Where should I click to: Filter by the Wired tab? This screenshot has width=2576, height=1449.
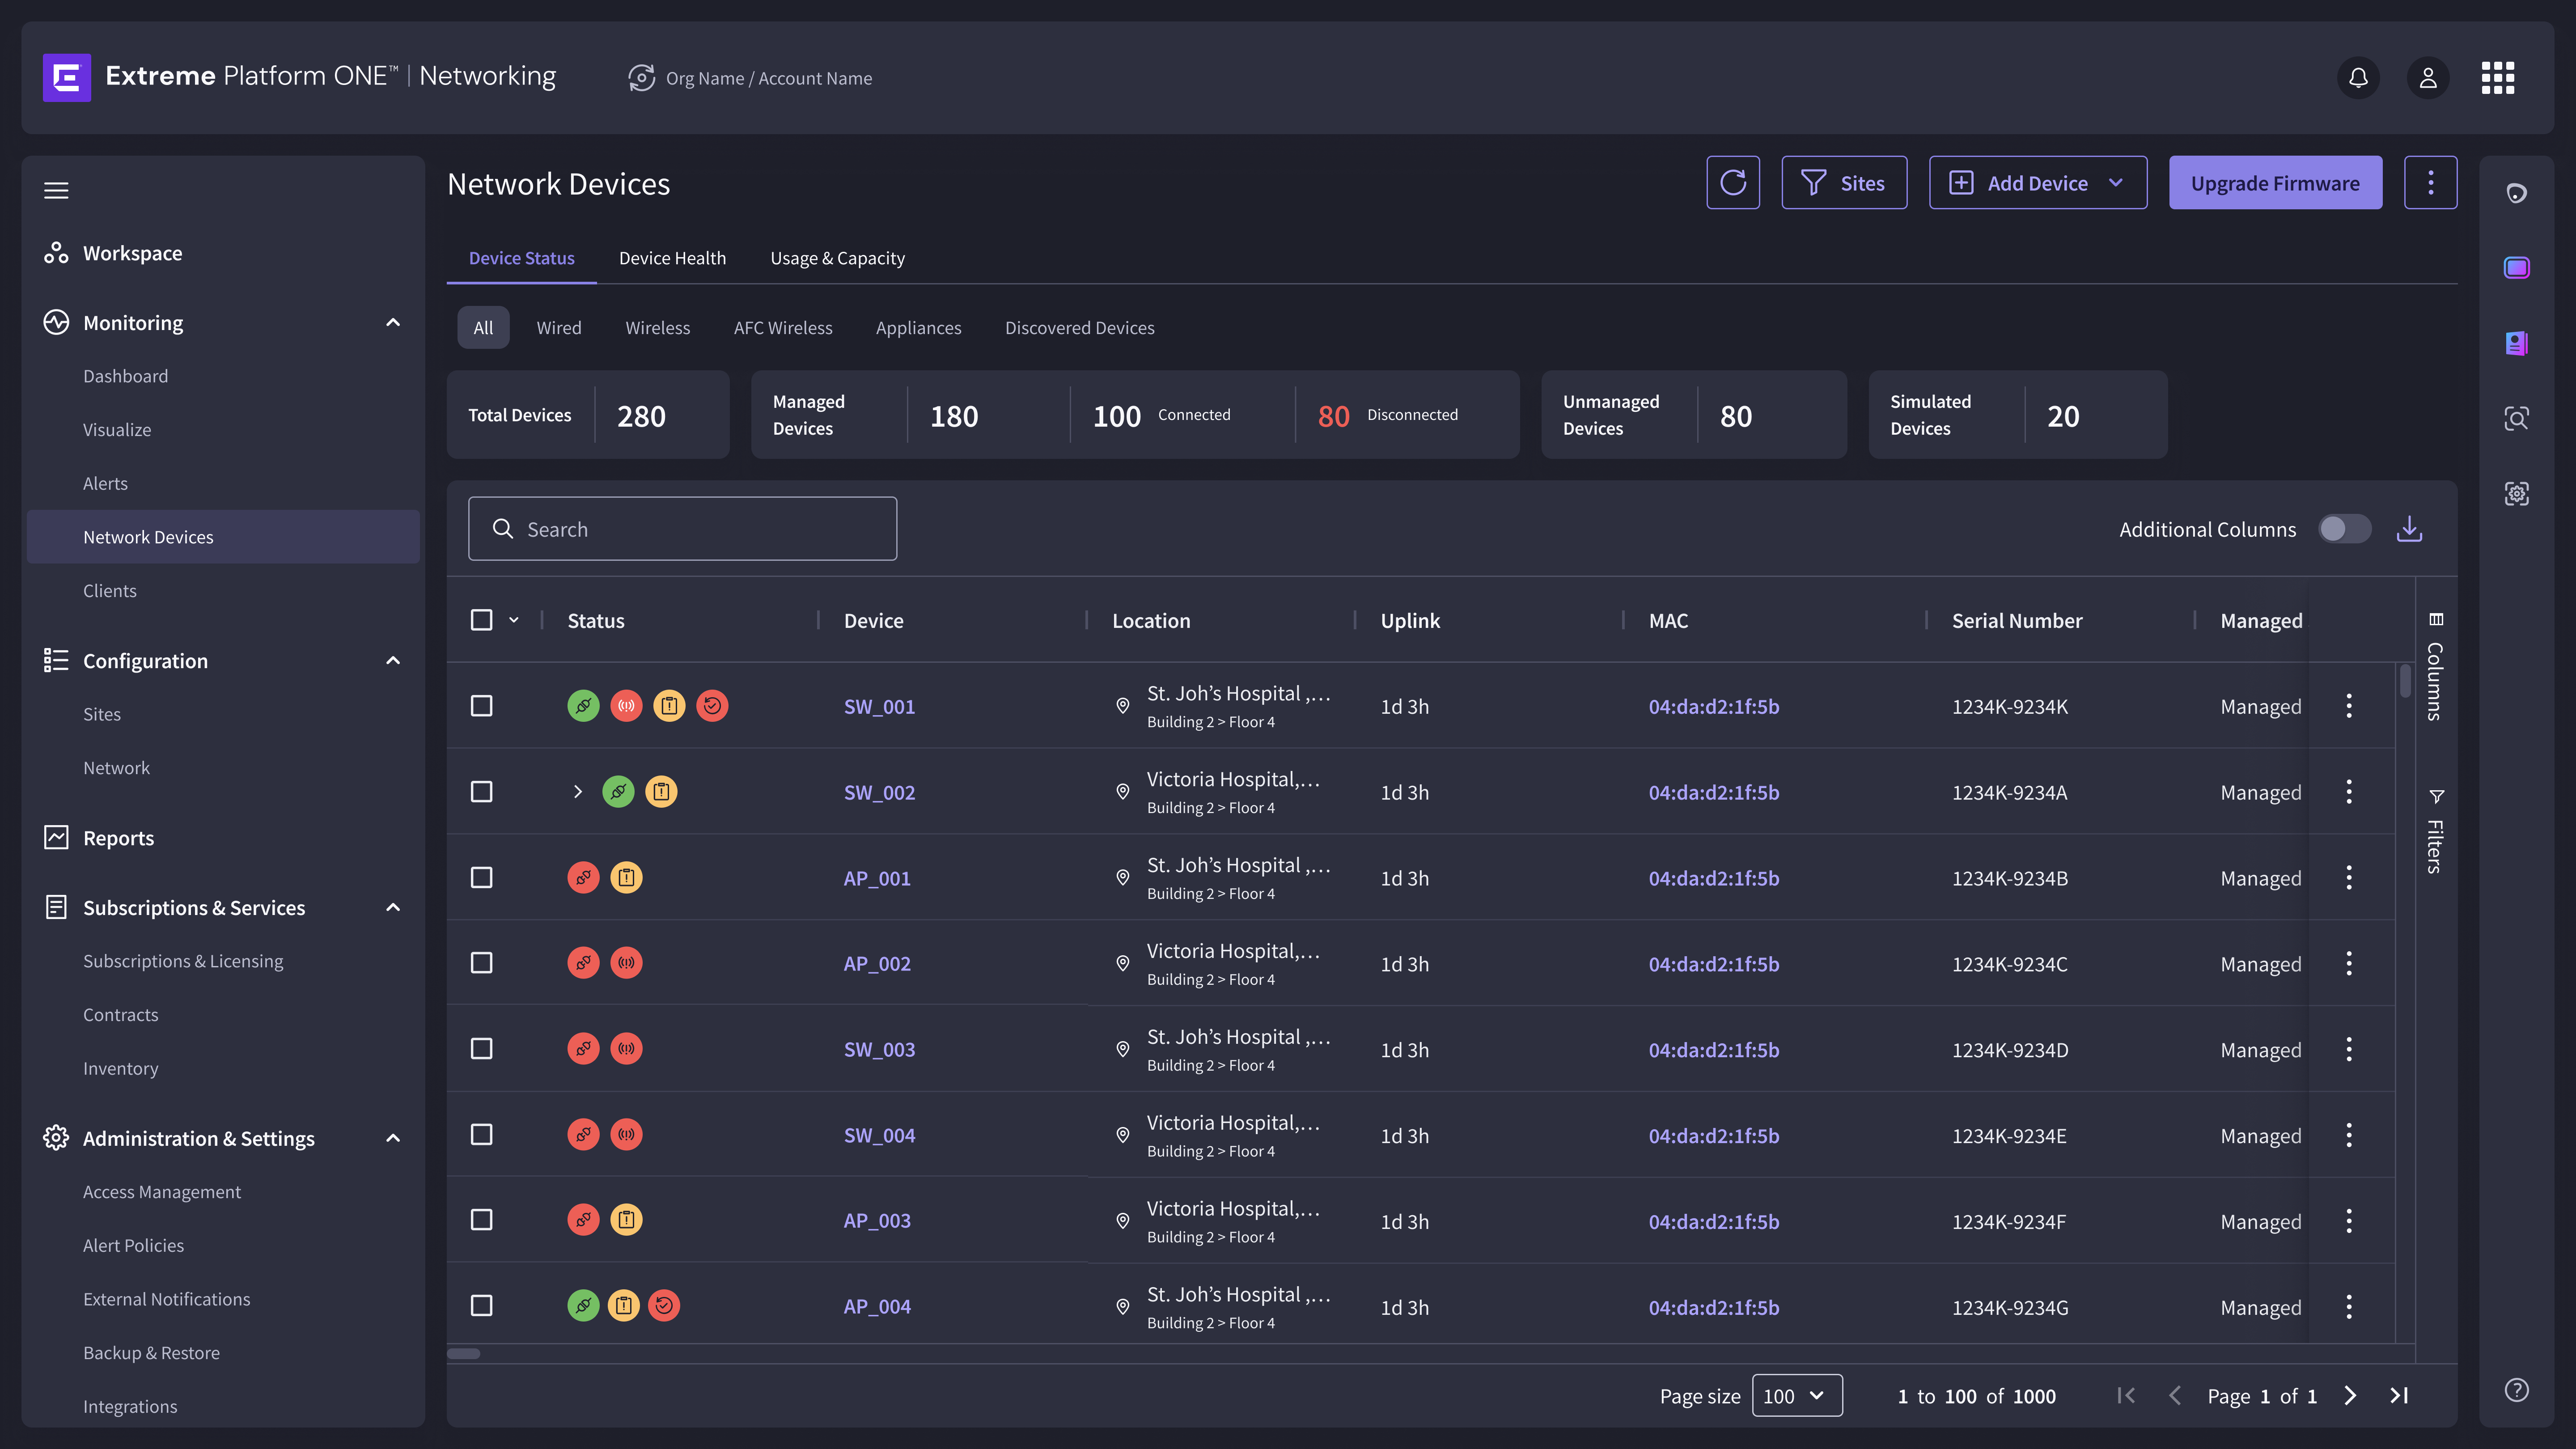558,328
